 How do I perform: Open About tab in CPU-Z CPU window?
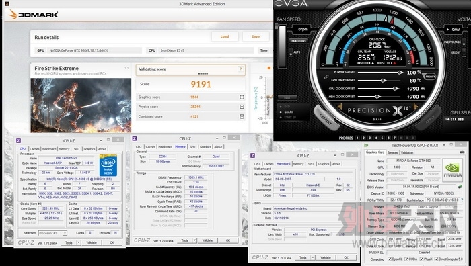102,149
